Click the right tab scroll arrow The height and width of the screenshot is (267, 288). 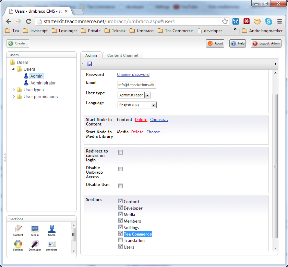tap(276, 64)
